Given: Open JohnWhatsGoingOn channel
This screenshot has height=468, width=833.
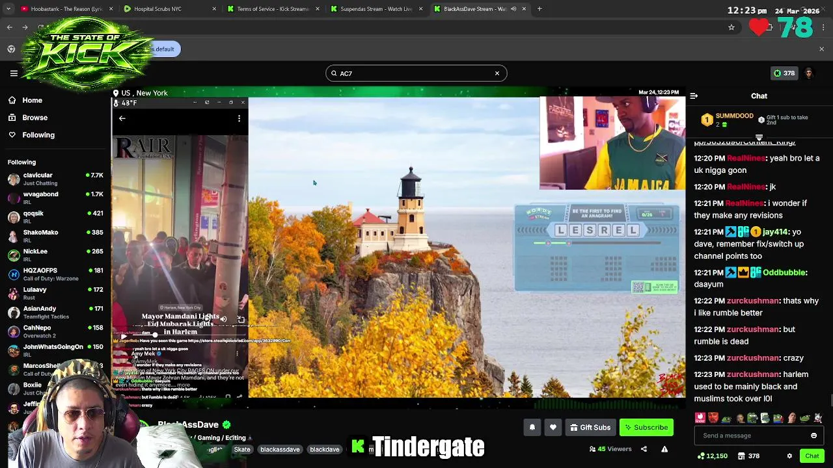Looking at the screenshot, I should point(55,350).
